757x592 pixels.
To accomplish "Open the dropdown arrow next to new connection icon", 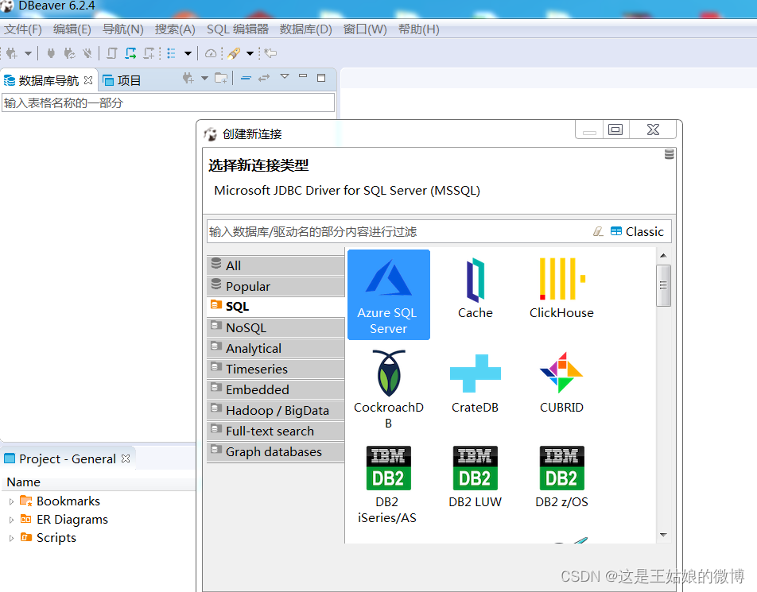I will pyautogui.click(x=28, y=53).
